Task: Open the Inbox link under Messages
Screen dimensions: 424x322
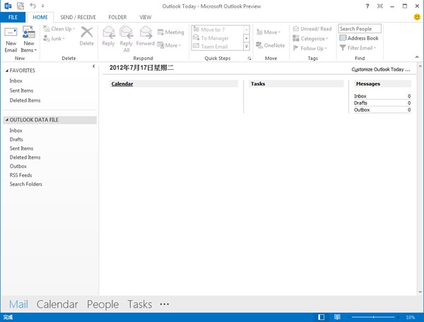Action: pyautogui.click(x=360, y=96)
